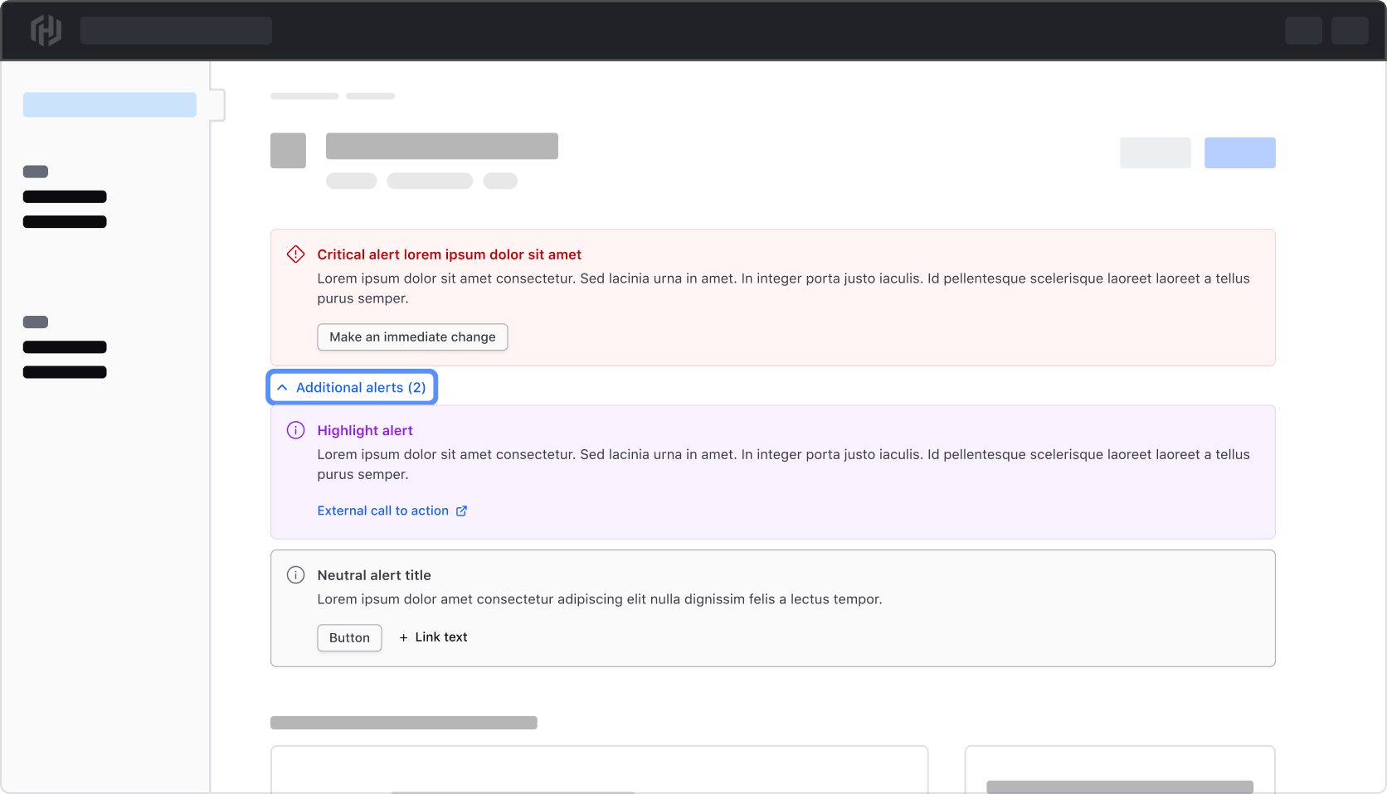Click the first breadcrumb placeholder above the title
1387x794 pixels.
pyautogui.click(x=304, y=96)
